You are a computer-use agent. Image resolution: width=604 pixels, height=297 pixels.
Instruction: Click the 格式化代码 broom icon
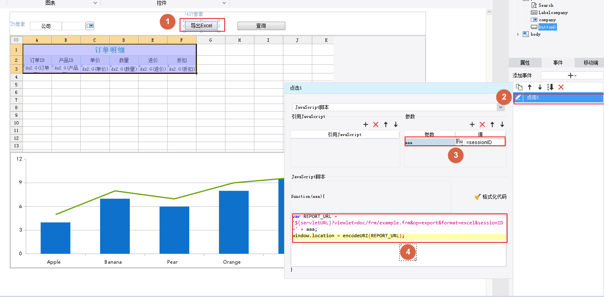(x=478, y=197)
